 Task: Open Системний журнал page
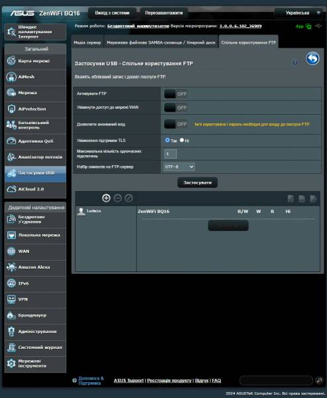[x=35, y=348]
